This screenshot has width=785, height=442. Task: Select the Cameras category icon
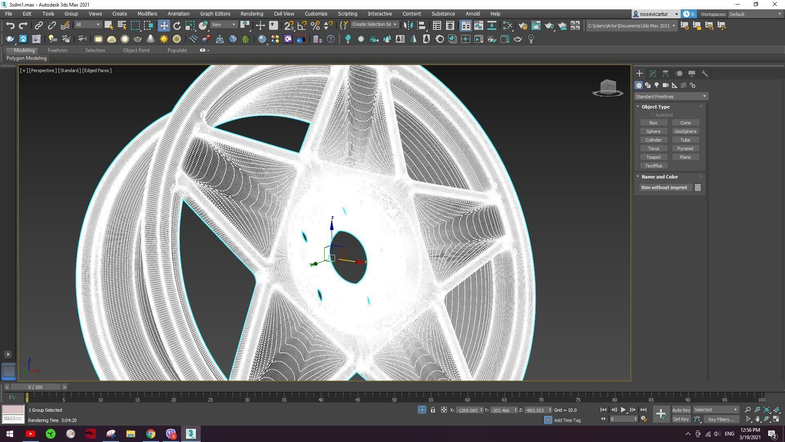pos(666,85)
